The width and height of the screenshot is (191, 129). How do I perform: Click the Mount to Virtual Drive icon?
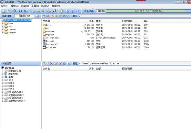pos(49,11)
